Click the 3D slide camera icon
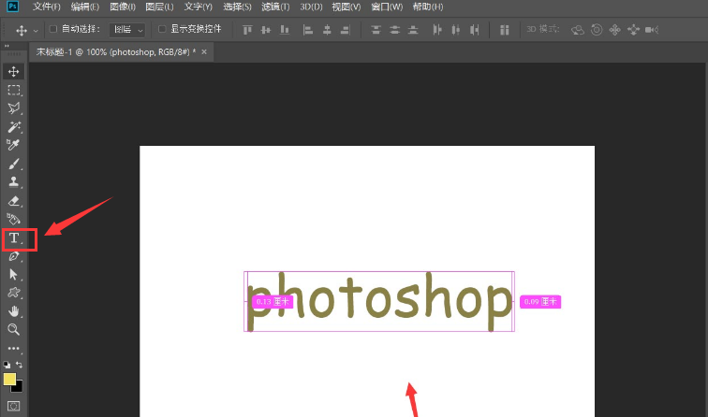 pos(633,30)
